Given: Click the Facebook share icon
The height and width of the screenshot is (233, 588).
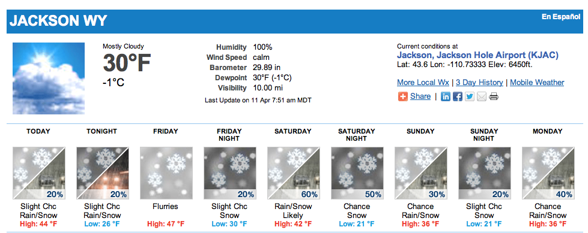Looking at the screenshot, I should pos(458,96).
